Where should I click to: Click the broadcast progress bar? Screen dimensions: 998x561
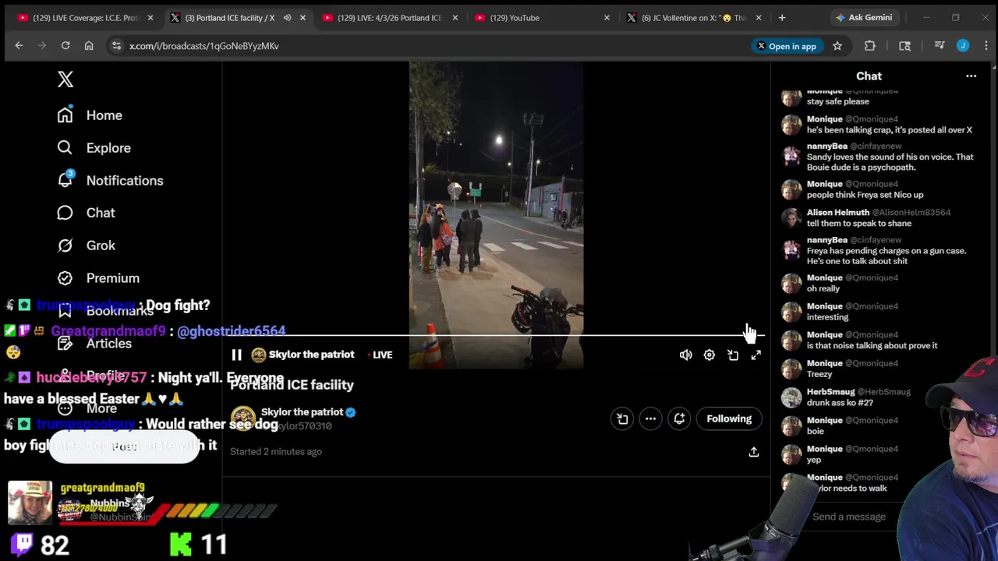coord(496,336)
